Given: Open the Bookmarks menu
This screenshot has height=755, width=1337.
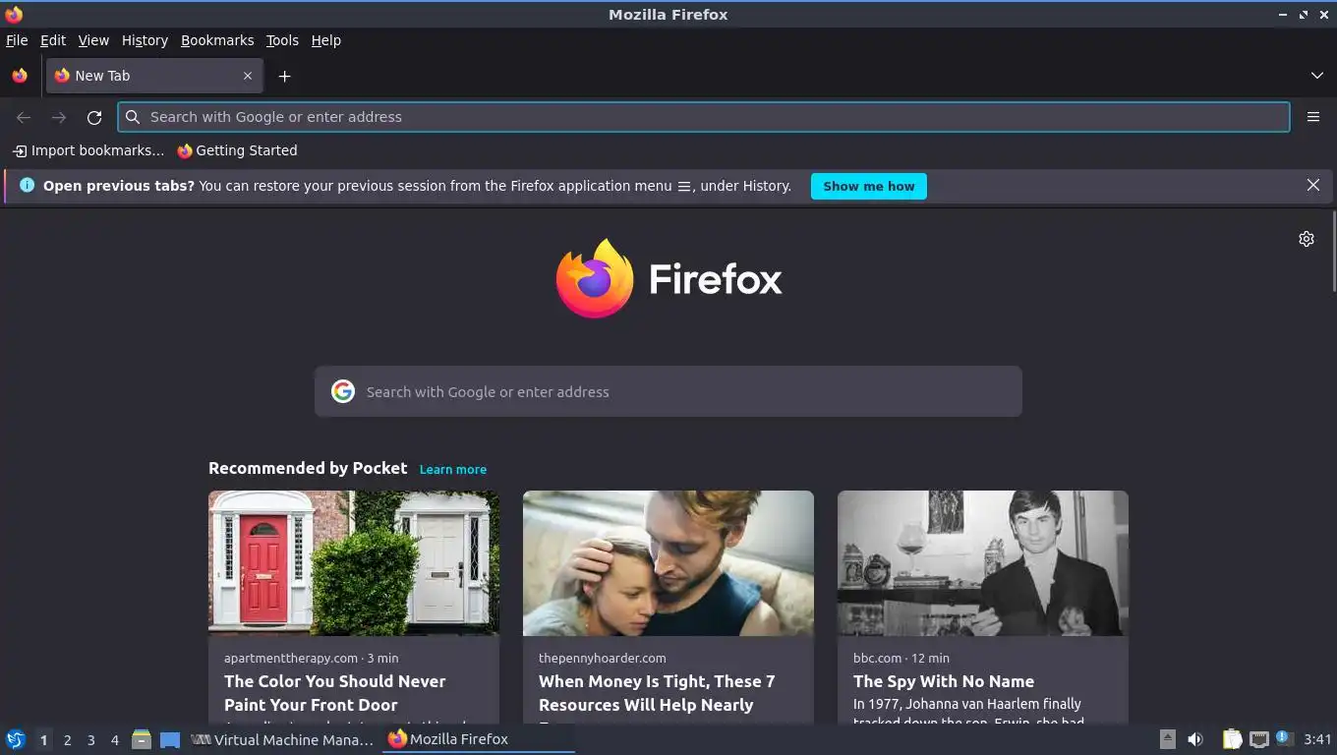Looking at the screenshot, I should pyautogui.click(x=217, y=40).
